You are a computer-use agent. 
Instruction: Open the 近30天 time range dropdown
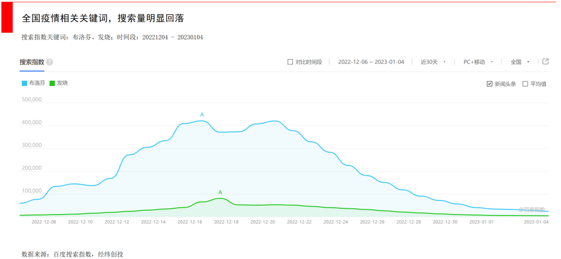pos(433,62)
